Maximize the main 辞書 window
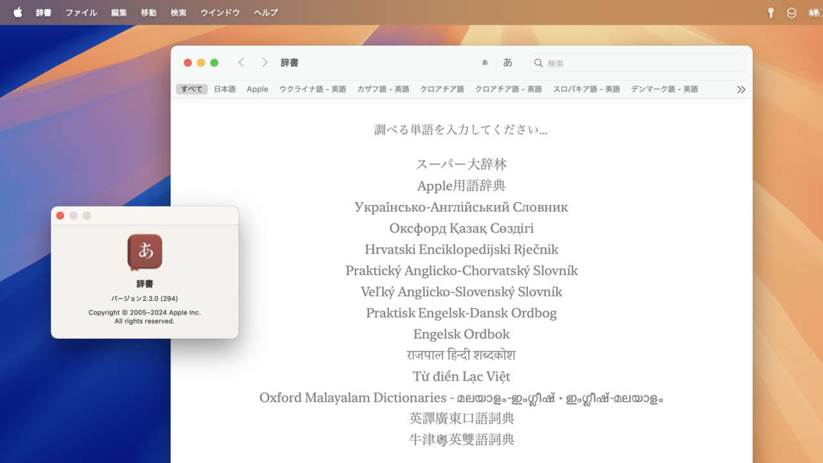 214,62
